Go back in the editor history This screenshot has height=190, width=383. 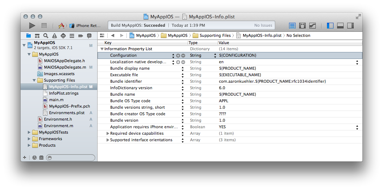point(113,35)
